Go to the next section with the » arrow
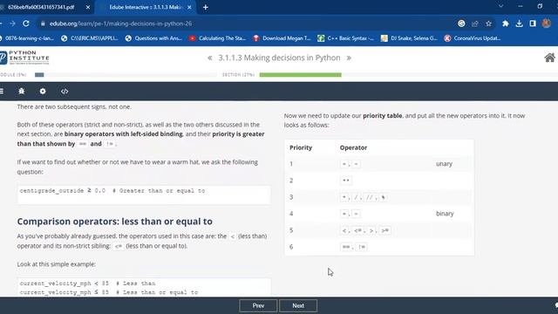 click(x=349, y=58)
